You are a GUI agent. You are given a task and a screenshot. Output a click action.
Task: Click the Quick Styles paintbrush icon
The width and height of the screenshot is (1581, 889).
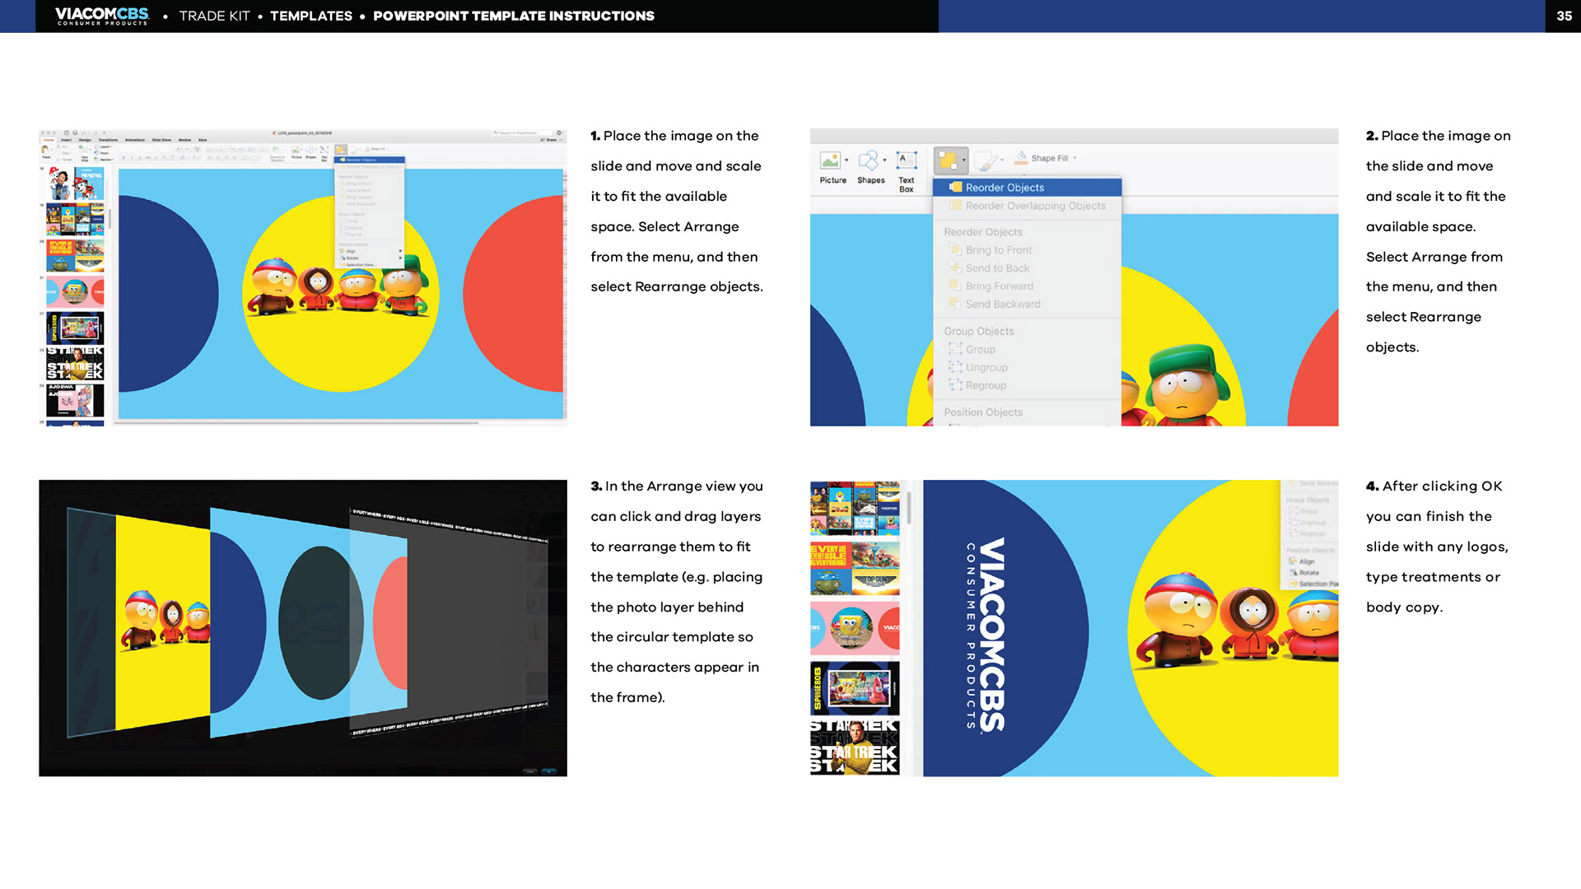click(986, 161)
